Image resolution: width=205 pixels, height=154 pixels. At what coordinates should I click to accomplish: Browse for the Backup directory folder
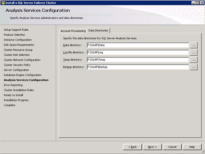coord(194,67)
